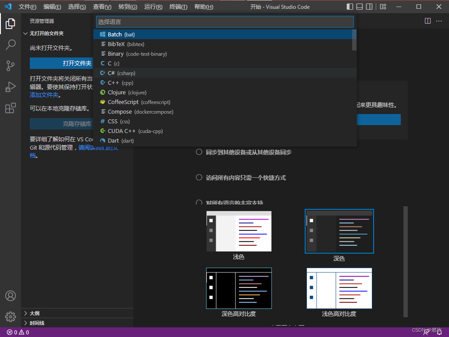Open the Extensions view icon

pos(11,108)
